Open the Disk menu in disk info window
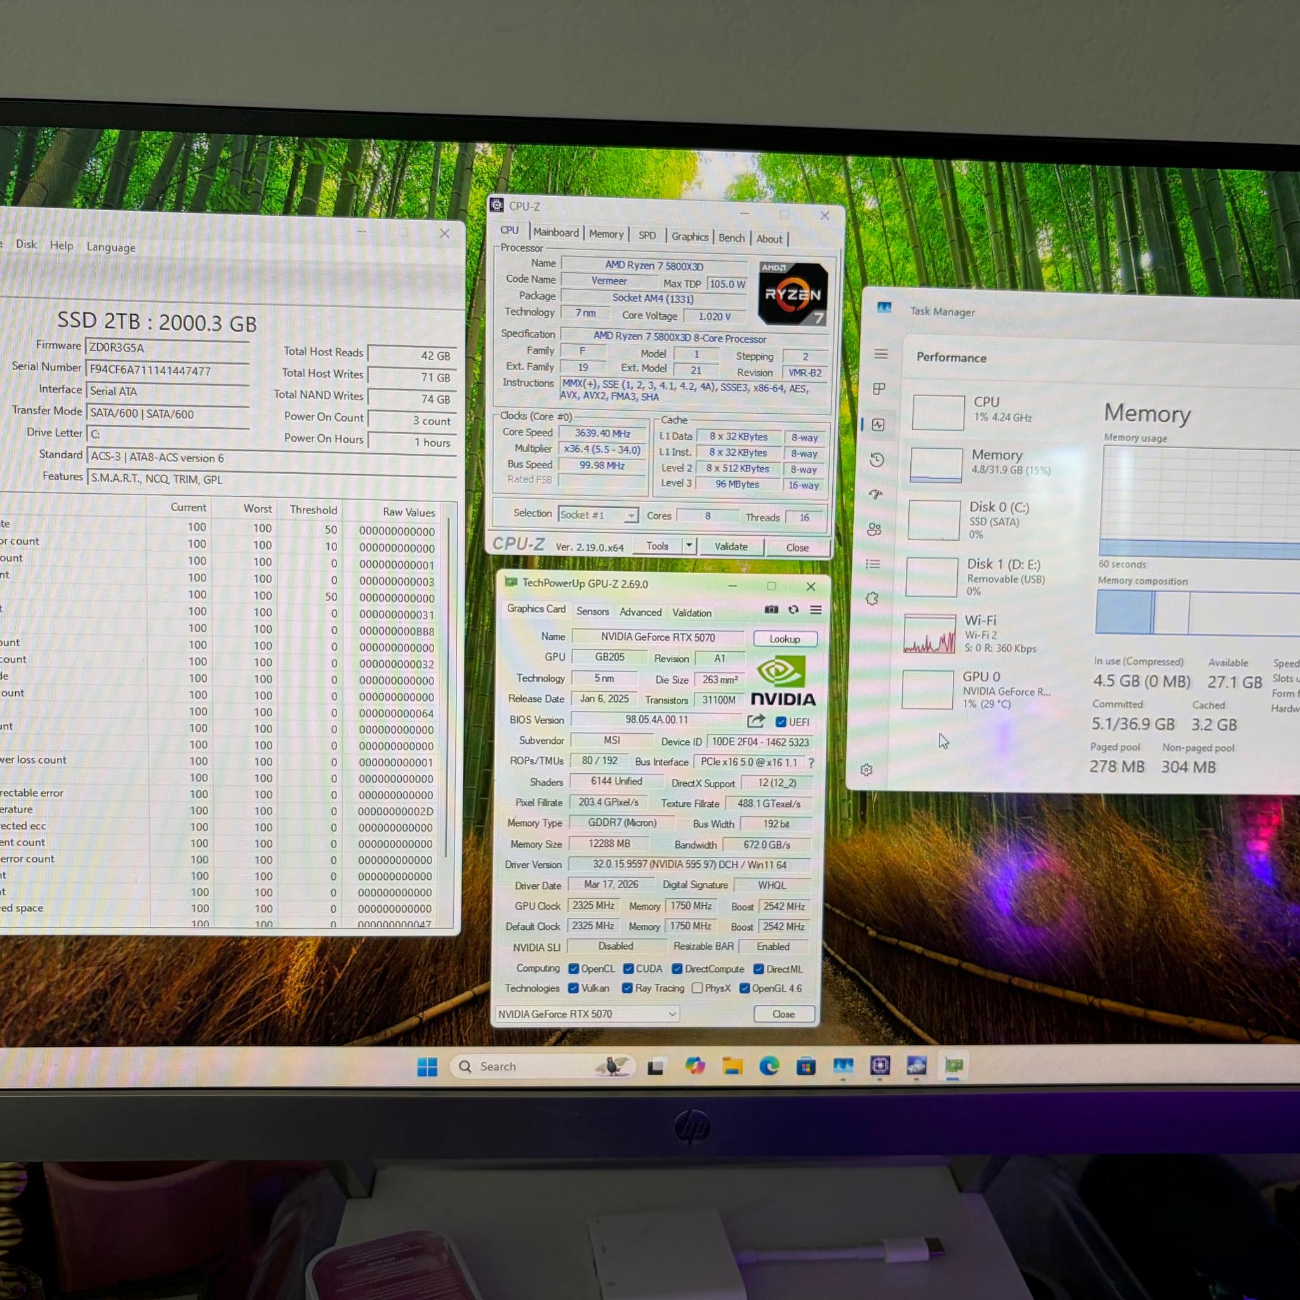Screen dimensions: 1300x1300 pyautogui.click(x=26, y=244)
